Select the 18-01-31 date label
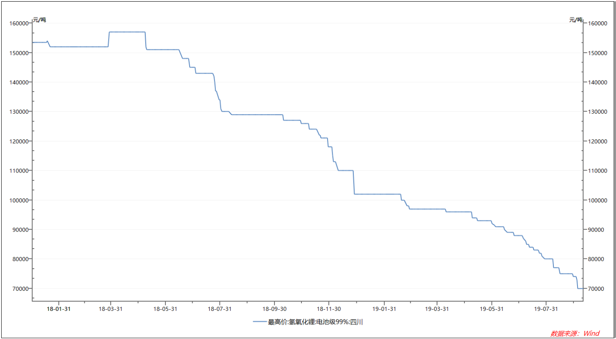This screenshot has width=616, height=339. coord(59,309)
